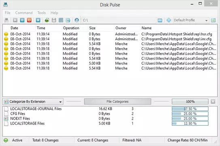Screen dimensions: 220x146
Task: Click the C:\ directory path field
Action: [119, 20]
